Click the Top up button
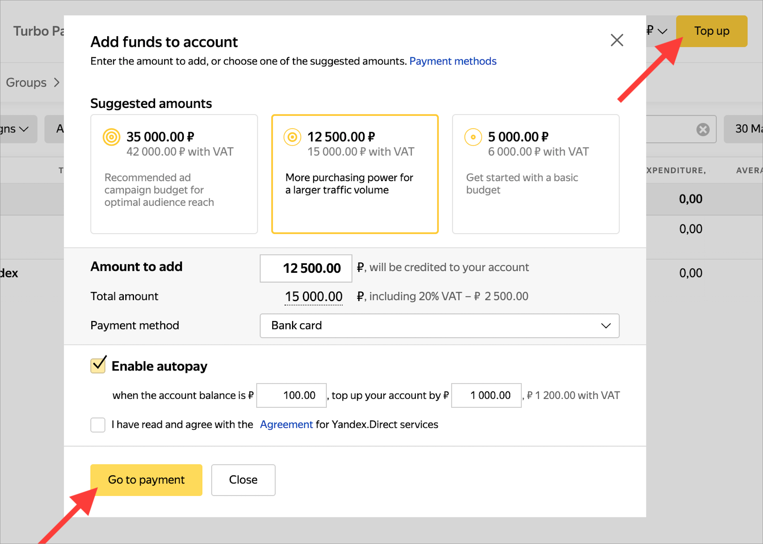This screenshot has height=544, width=763. (712, 31)
